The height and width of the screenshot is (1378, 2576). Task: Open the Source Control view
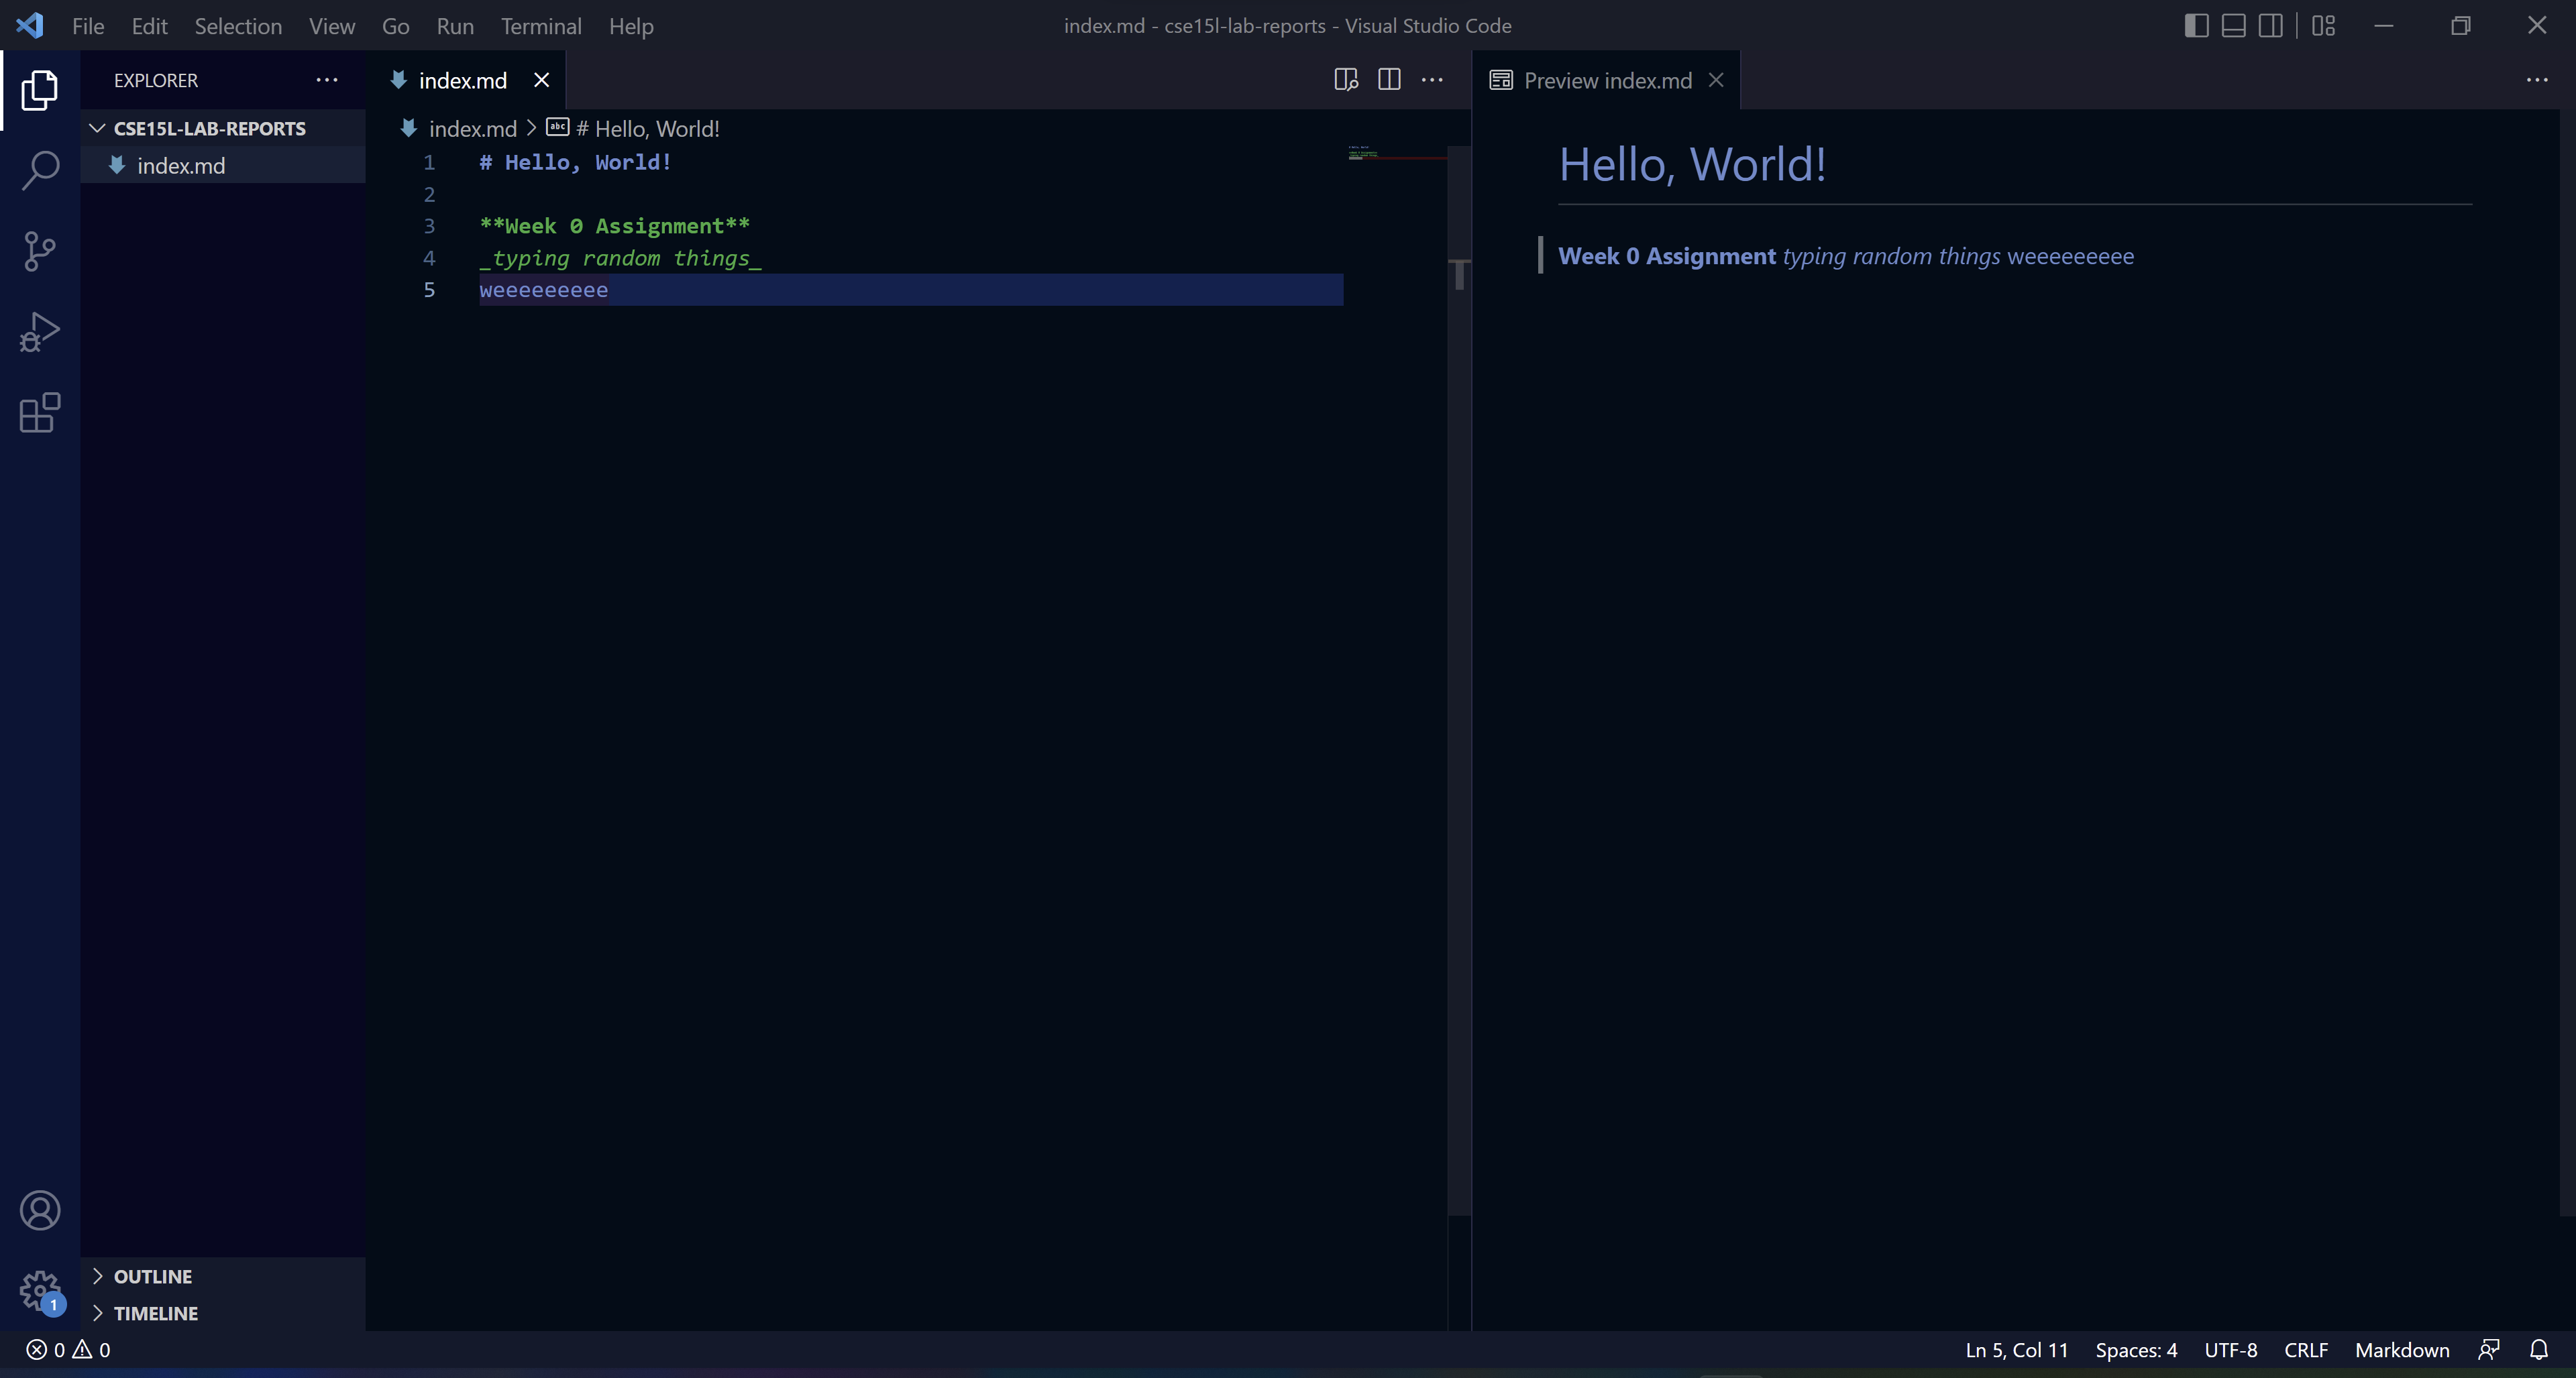pos(40,251)
